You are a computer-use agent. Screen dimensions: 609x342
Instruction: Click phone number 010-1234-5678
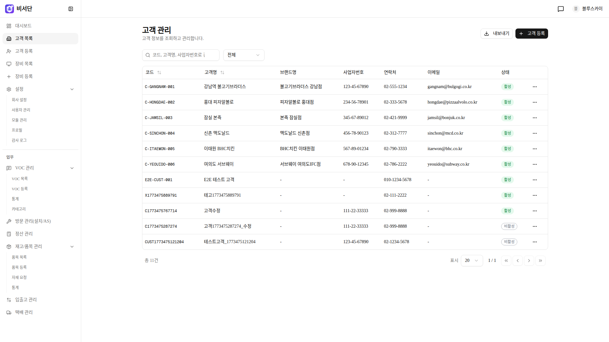[397, 180]
